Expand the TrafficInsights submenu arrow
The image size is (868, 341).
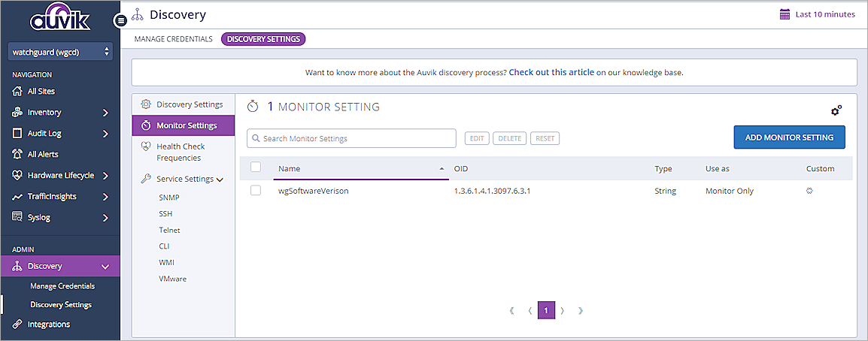point(106,197)
